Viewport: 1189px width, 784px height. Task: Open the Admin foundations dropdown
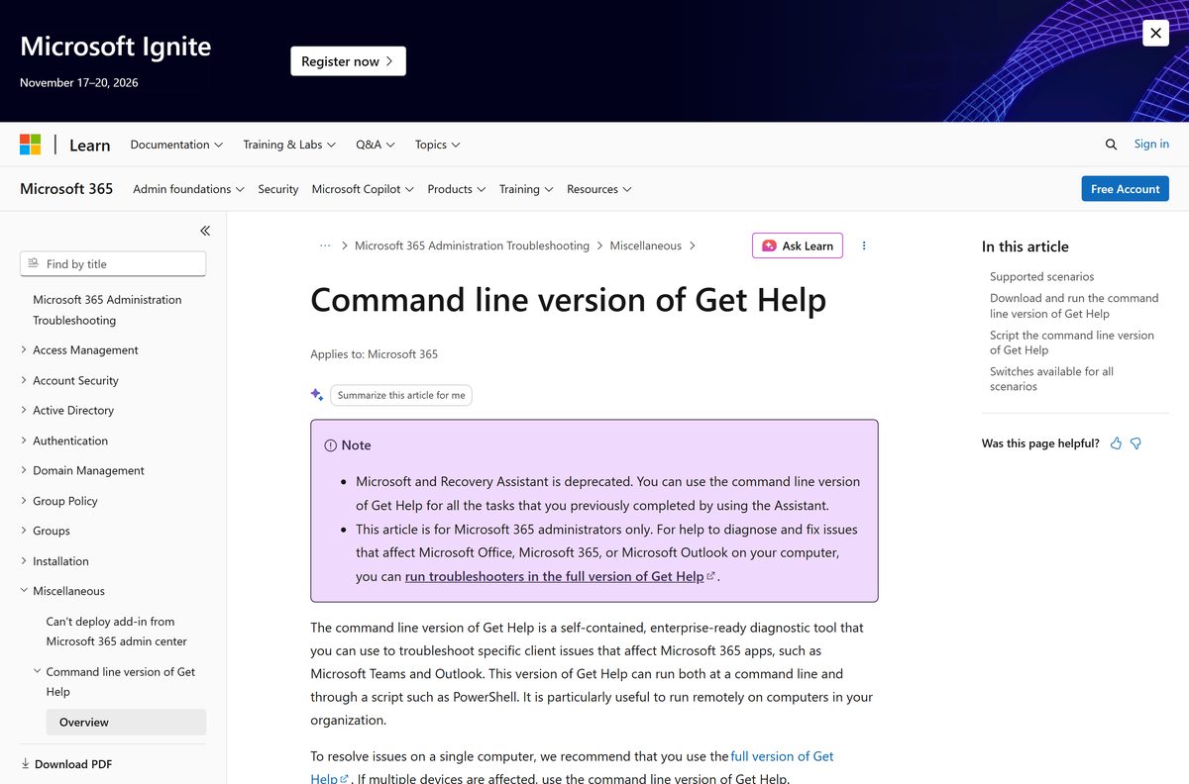[189, 189]
